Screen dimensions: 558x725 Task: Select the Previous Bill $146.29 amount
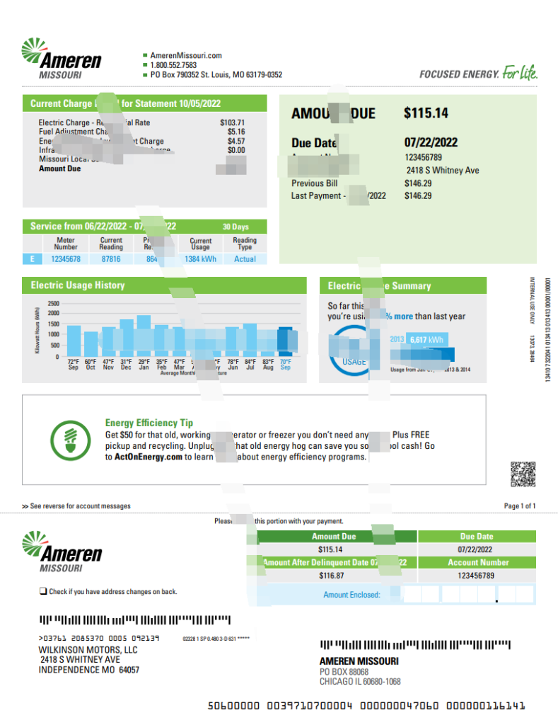click(418, 183)
